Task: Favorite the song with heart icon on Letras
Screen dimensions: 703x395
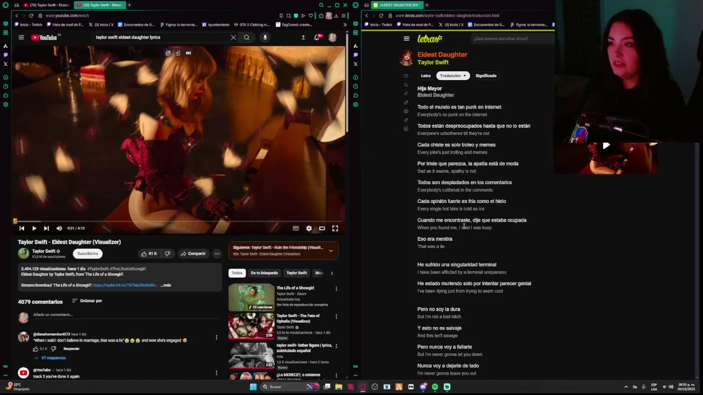Action: (x=406, y=76)
